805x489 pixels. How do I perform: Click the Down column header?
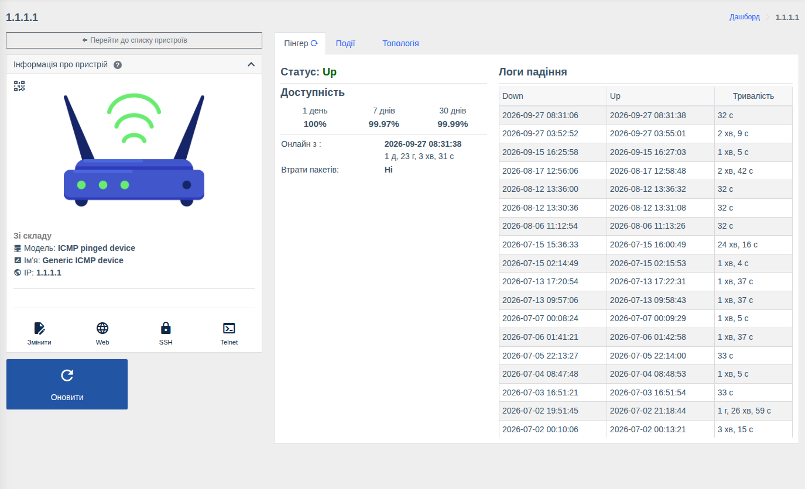tap(553, 96)
